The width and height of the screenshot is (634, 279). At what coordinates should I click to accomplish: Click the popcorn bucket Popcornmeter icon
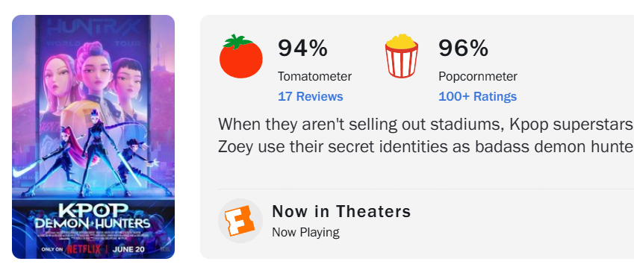click(x=402, y=56)
